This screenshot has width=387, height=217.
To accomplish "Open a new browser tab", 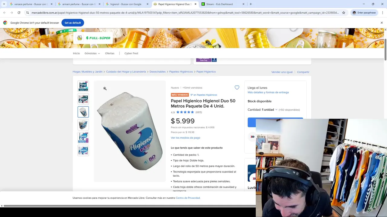I will pyautogui.click(x=251, y=4).
